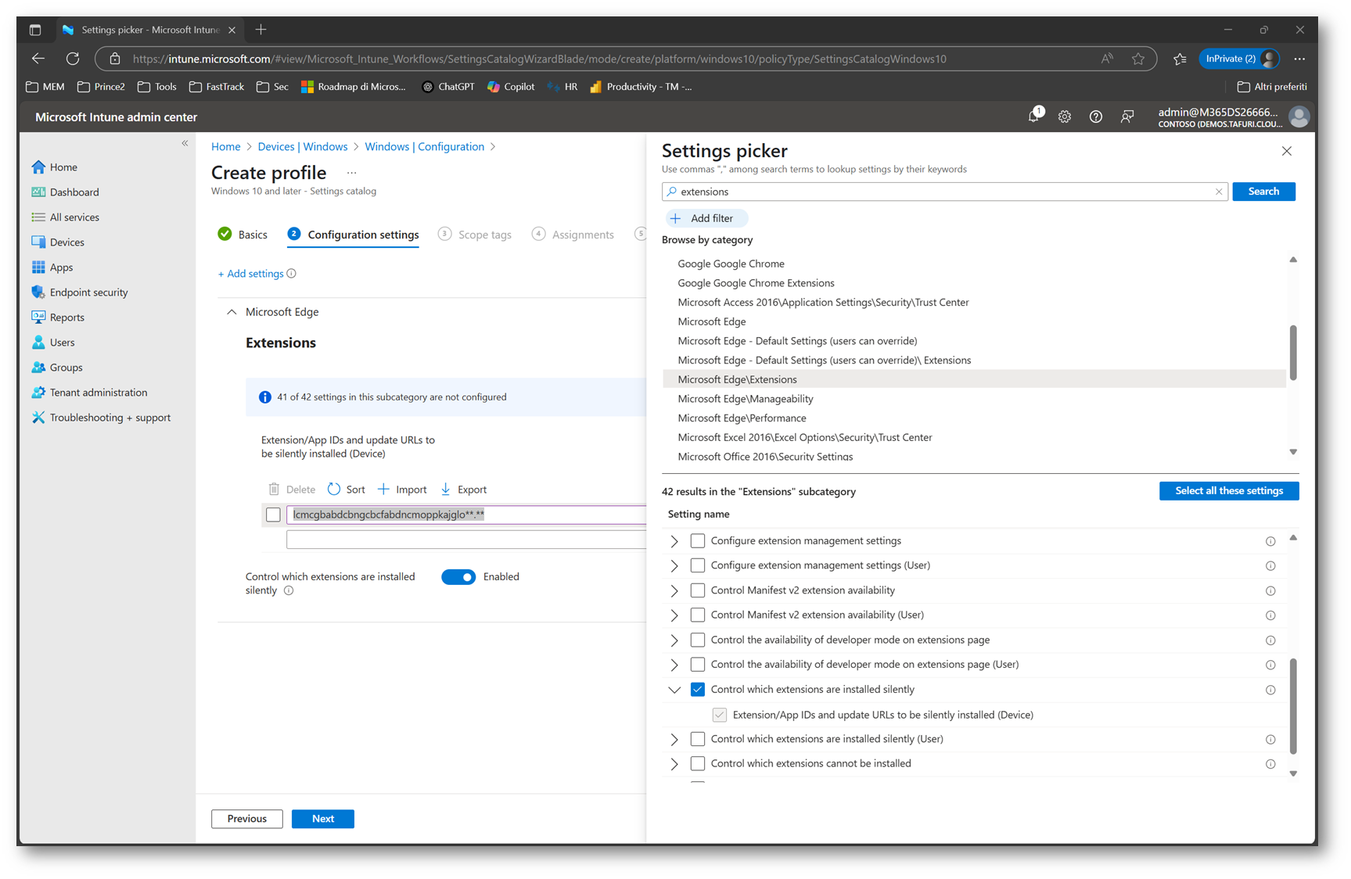Collapse the Microsoft Edge settings group
Viewport: 1351px width, 879px height.
(x=232, y=312)
